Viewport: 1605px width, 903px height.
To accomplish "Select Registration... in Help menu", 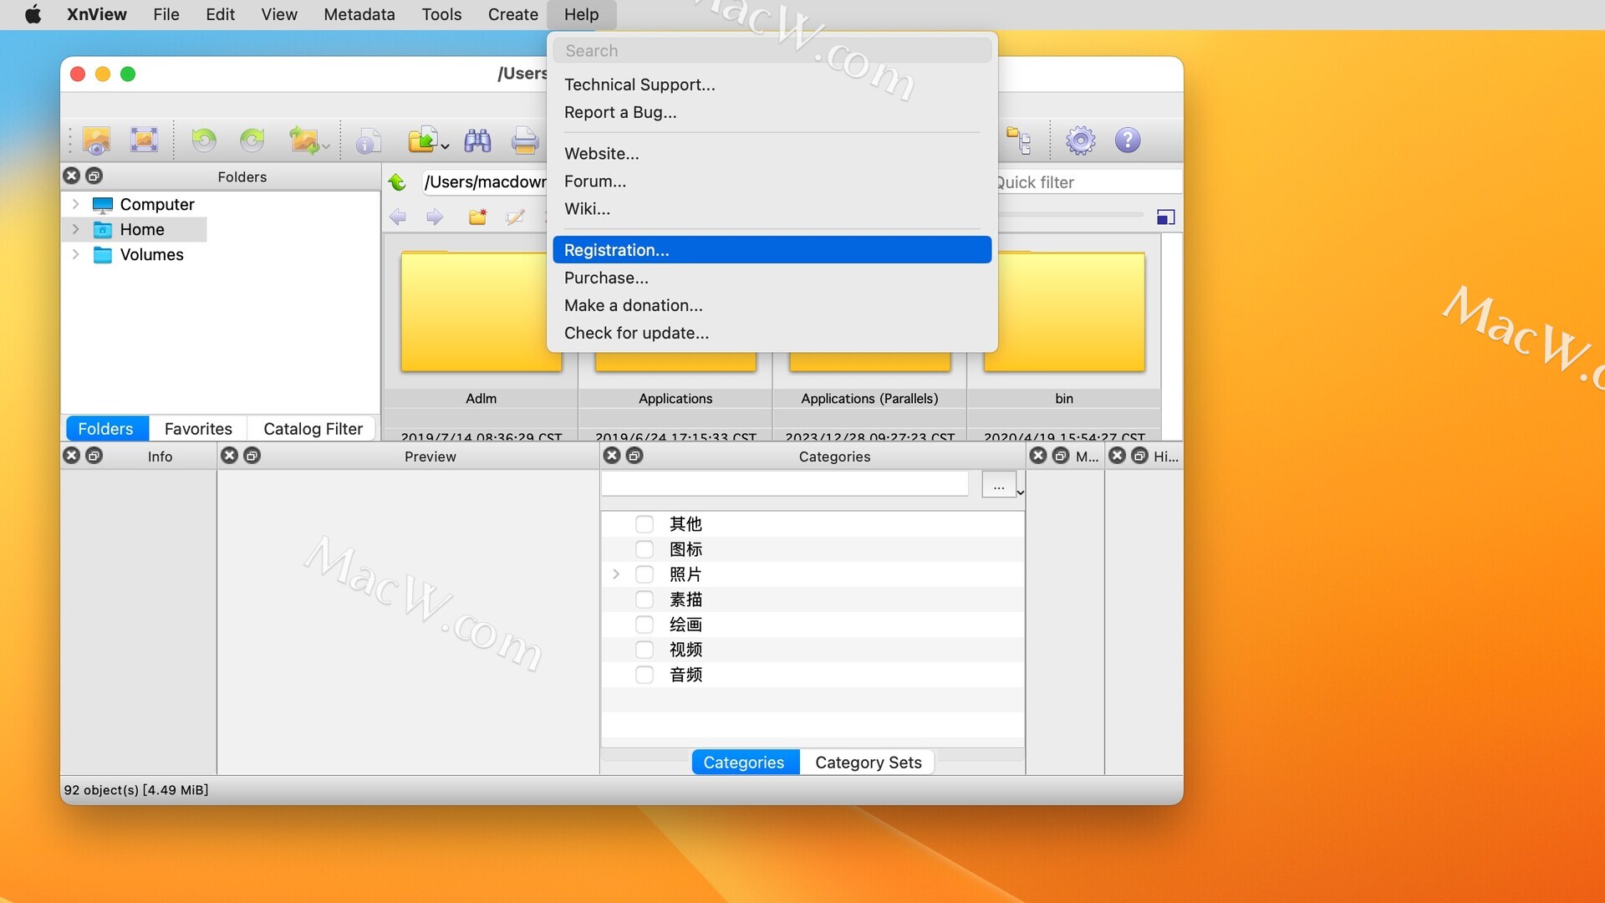I will click(x=772, y=250).
